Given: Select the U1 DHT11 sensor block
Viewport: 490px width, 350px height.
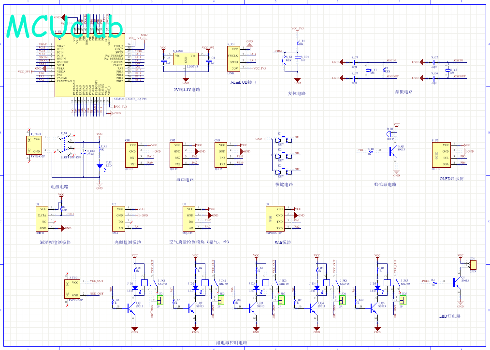Looking at the screenshot, I should (x=42, y=219).
